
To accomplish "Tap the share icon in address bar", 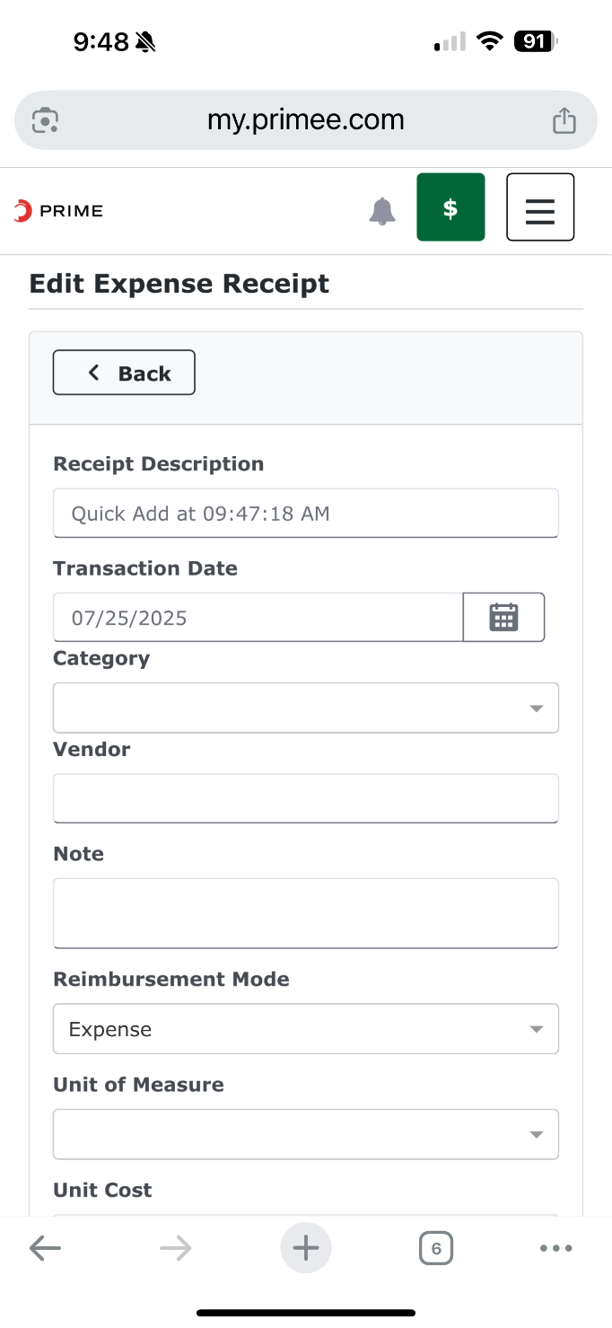I will point(564,119).
